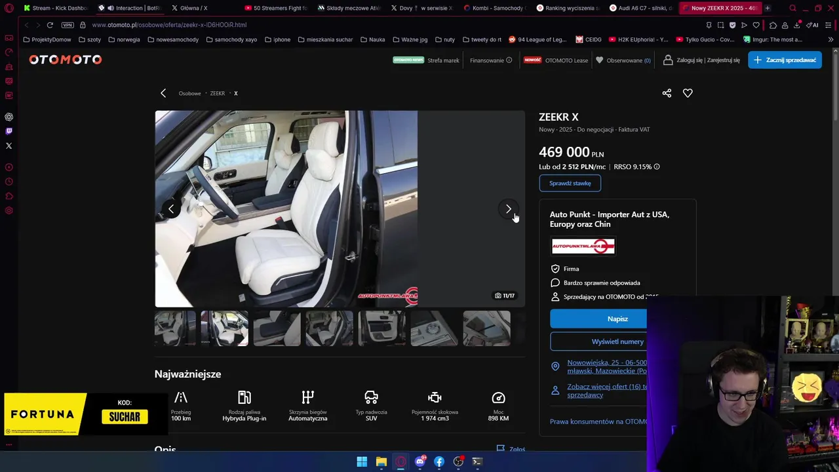Open sidebar settings gear icon
Viewport: 839px width, 472px height.
coord(9,210)
